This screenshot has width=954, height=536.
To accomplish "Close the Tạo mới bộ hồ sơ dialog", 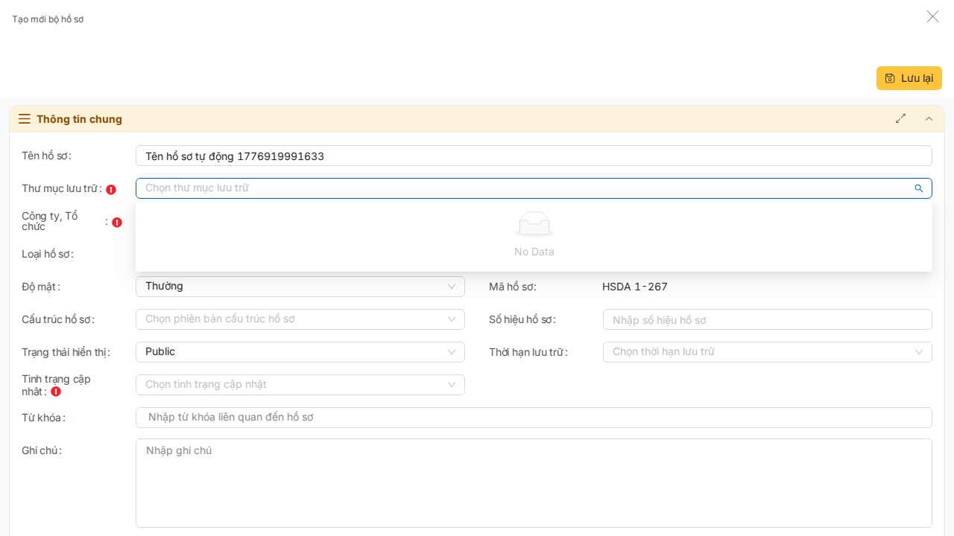I will [932, 16].
